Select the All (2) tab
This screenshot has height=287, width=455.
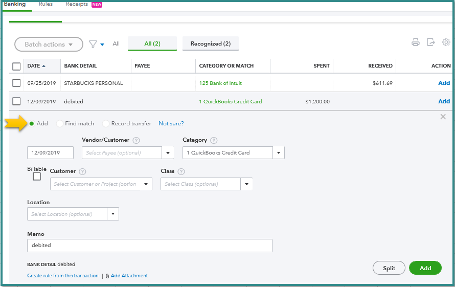click(x=152, y=43)
